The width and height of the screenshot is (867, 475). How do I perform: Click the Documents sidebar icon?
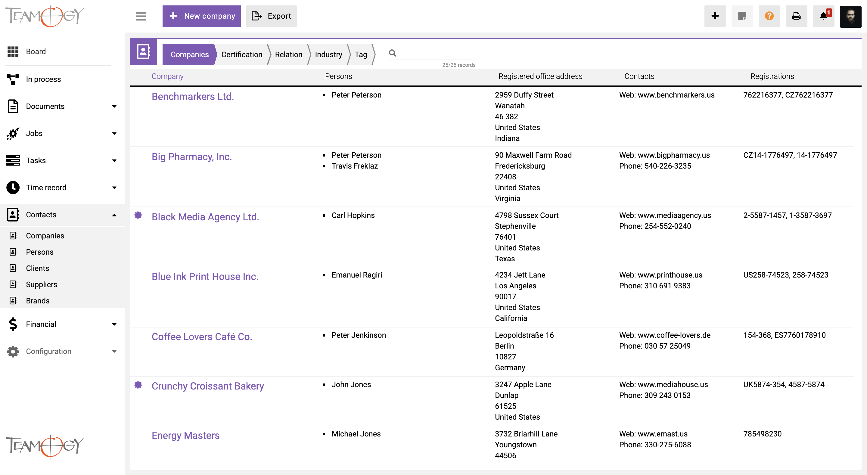pyautogui.click(x=13, y=106)
